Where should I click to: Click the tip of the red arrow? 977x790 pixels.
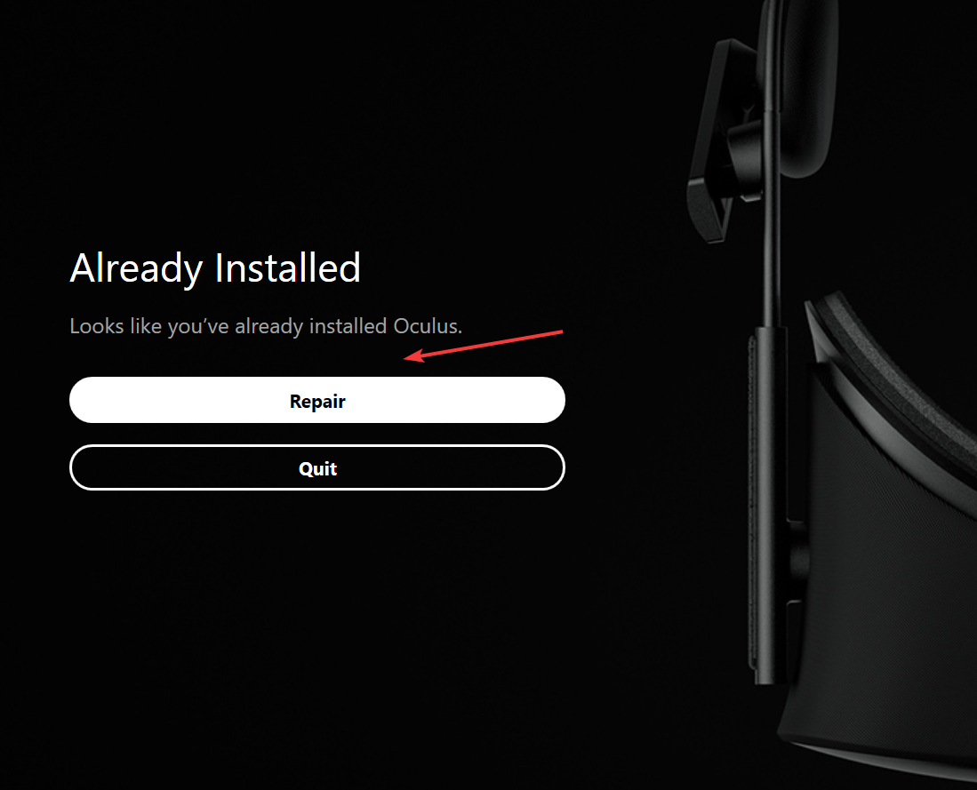pos(406,357)
